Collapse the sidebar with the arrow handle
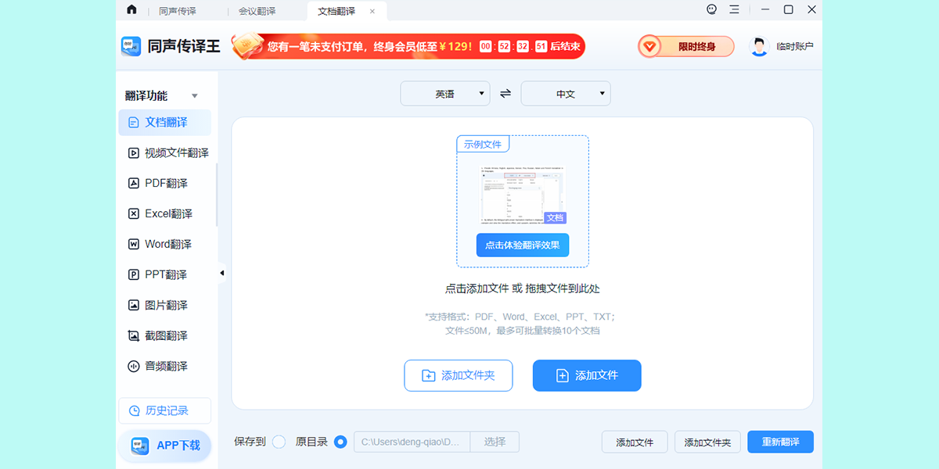This screenshot has height=469, width=939. click(221, 273)
